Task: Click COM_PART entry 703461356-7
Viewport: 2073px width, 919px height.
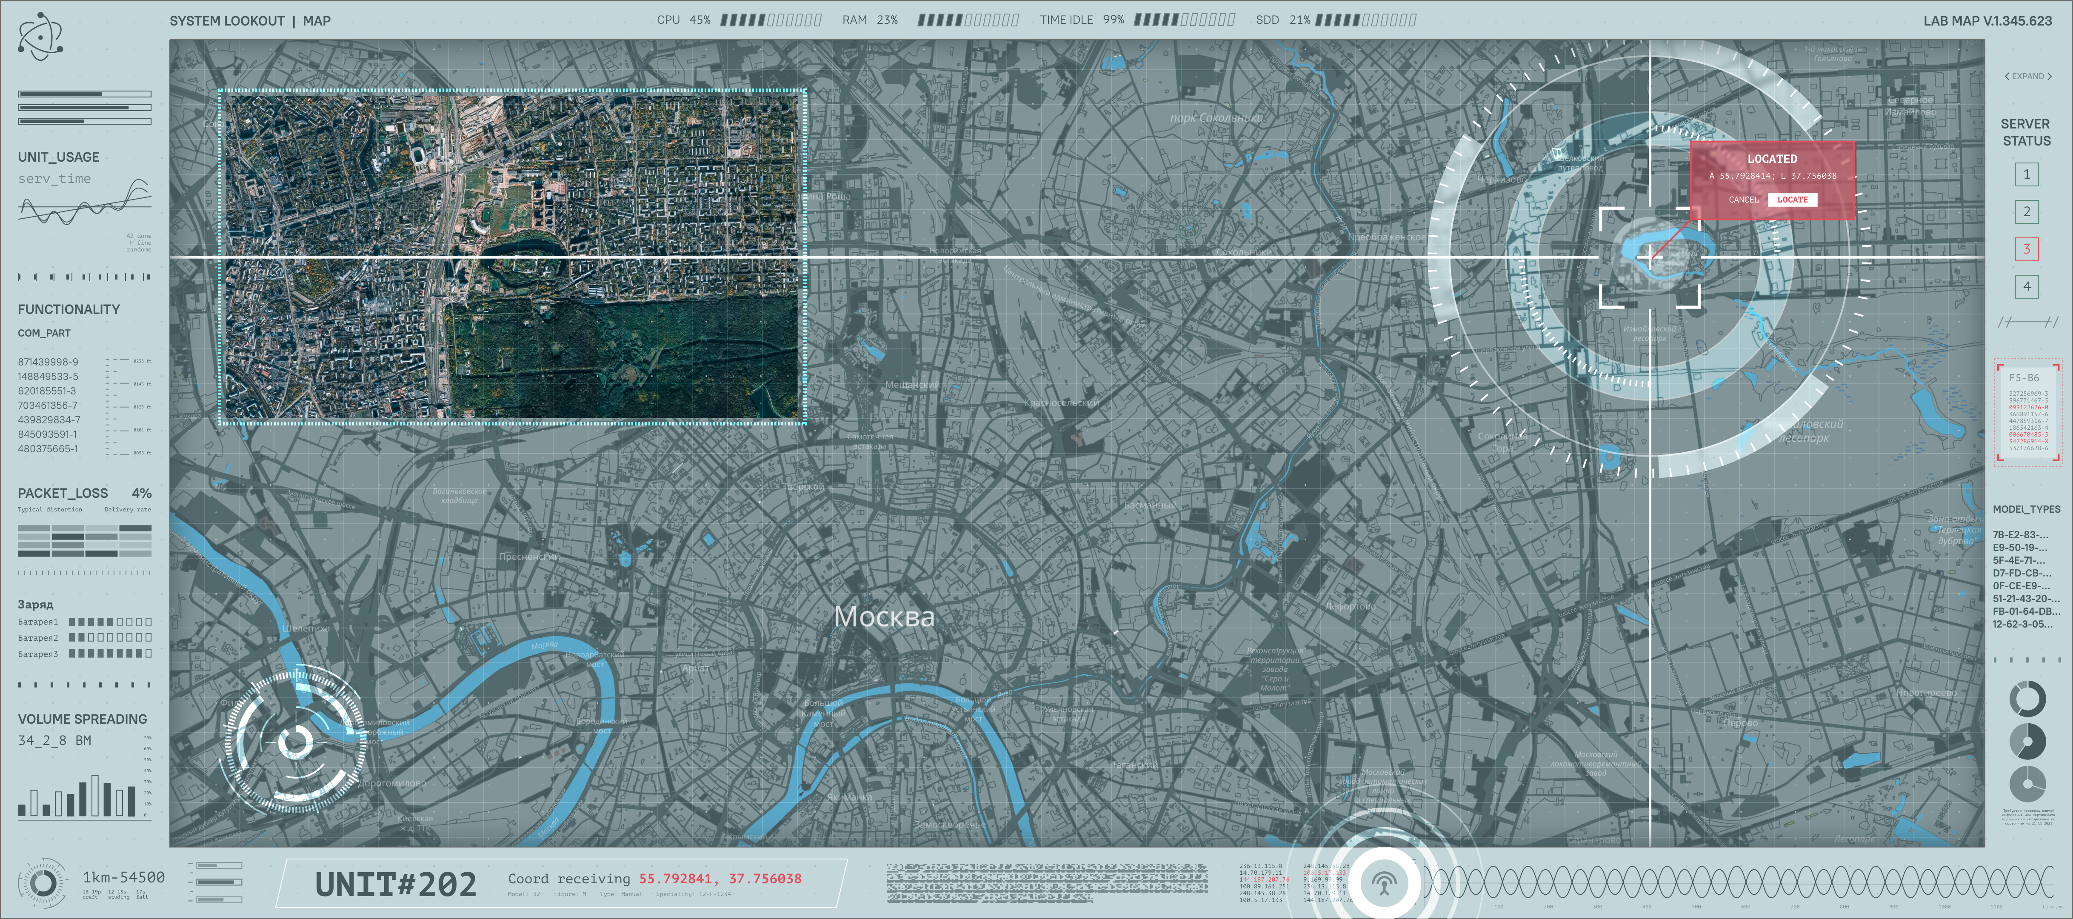Action: pos(48,405)
